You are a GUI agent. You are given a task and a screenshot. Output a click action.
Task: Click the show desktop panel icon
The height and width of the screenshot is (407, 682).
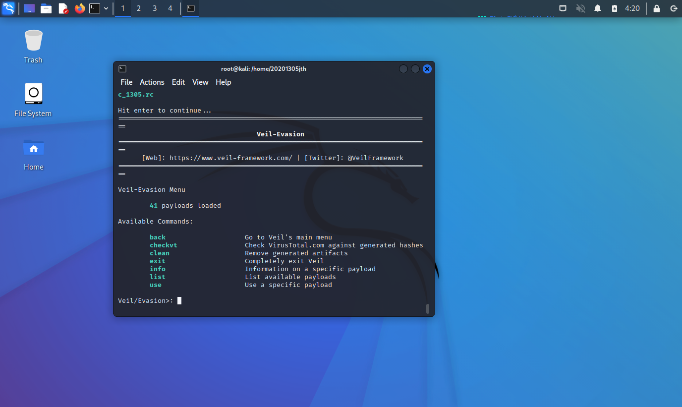(x=29, y=8)
